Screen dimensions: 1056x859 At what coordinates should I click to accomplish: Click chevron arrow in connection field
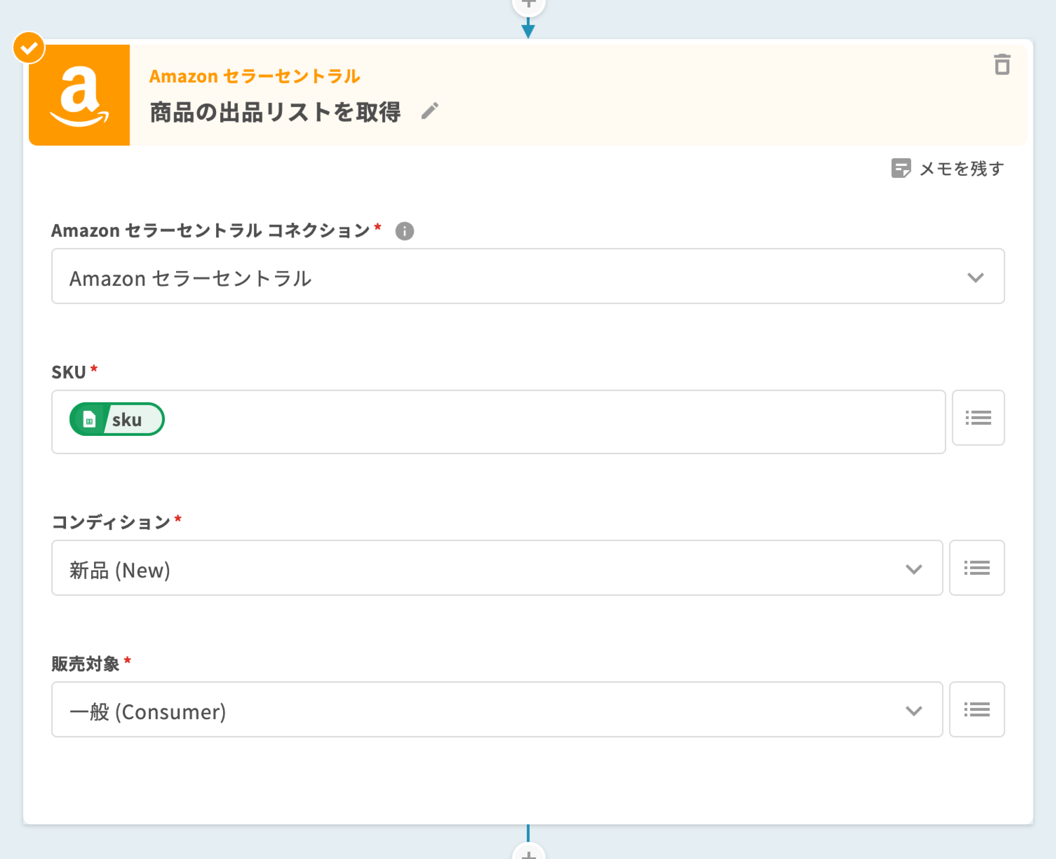[x=975, y=278]
